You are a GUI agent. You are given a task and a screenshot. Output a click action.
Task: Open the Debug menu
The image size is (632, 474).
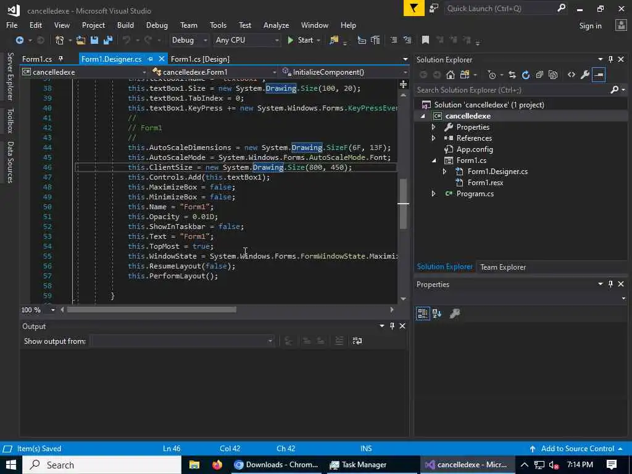pyautogui.click(x=157, y=25)
